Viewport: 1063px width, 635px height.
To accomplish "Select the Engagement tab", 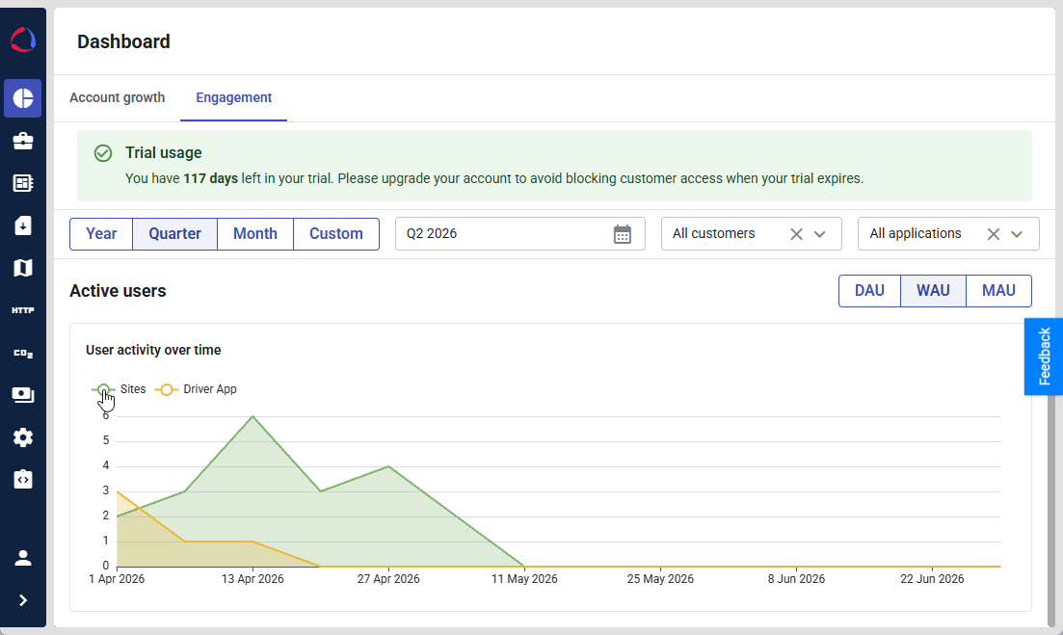I will point(234,97).
